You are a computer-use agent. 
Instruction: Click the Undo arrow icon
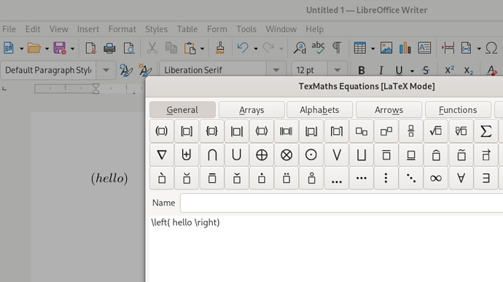pyautogui.click(x=243, y=48)
